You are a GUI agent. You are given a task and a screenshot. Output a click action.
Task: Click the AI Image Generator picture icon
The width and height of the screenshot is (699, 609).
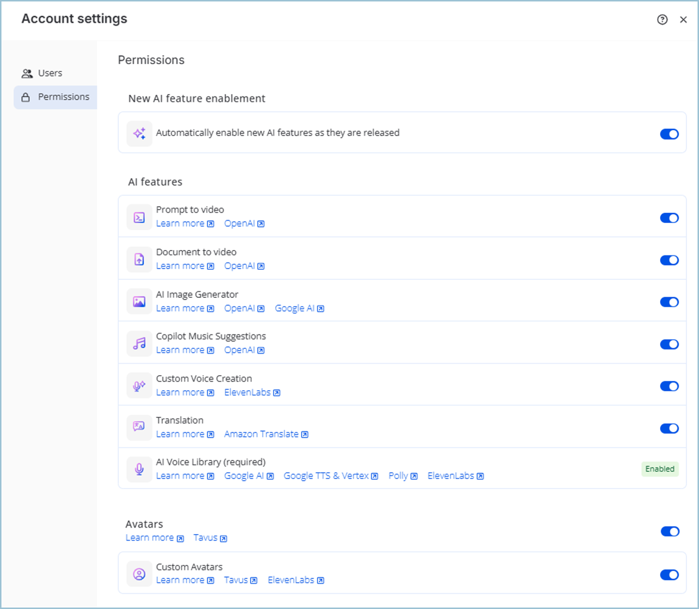pos(138,302)
